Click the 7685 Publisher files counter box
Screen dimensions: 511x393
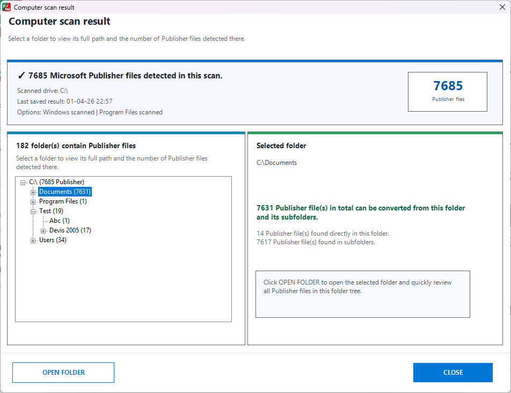pyautogui.click(x=448, y=92)
